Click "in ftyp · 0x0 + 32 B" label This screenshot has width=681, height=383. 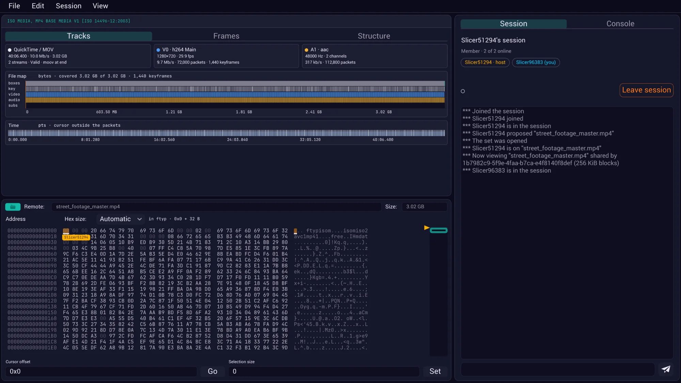click(x=174, y=219)
